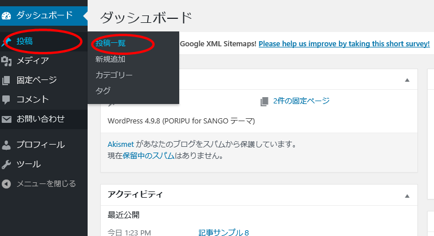
Task: Open the short survey link
Action: 344,43
